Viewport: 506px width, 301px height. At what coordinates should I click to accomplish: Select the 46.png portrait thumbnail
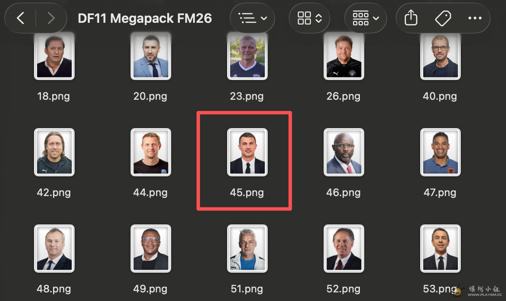tap(344, 152)
